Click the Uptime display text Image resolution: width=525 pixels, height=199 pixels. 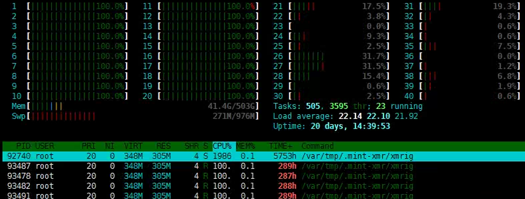click(x=331, y=126)
